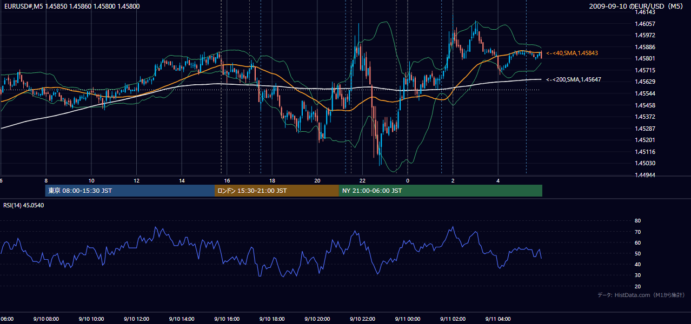Click bottom time label 9/10 10:00
Viewport: 691px width, 324px height.
[91, 319]
